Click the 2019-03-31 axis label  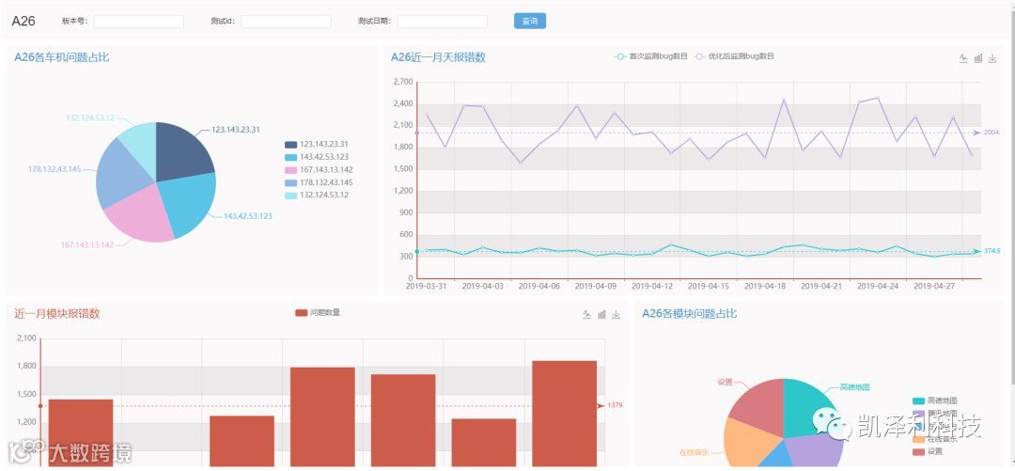426,286
